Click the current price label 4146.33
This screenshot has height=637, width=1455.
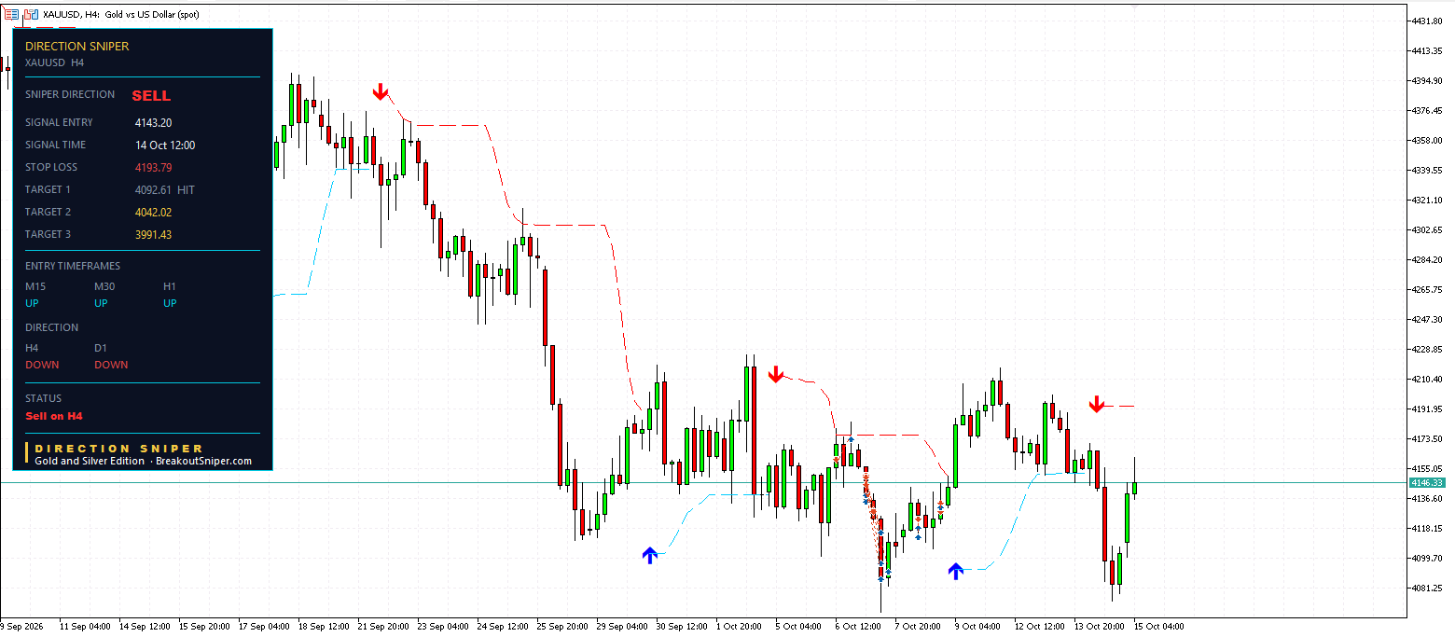pos(1427,482)
